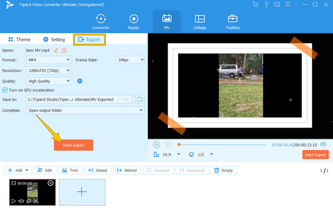333x213 pixels.
Task: Open clip effects wand on thumbnail
Action: click(x=28, y=201)
